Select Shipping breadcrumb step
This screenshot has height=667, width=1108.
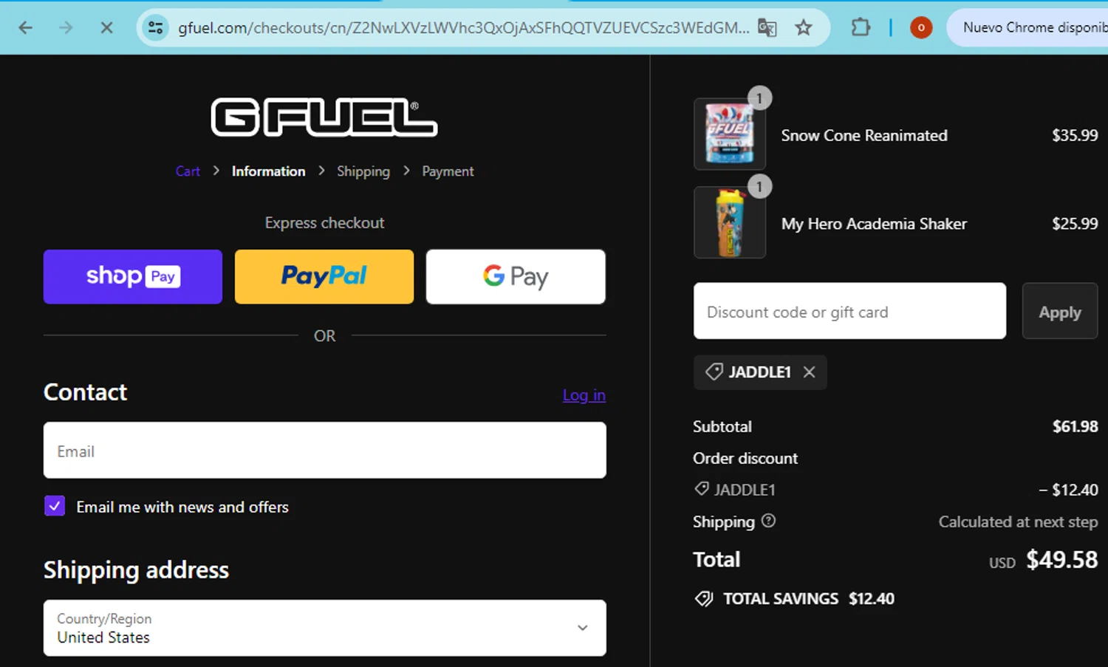363,171
